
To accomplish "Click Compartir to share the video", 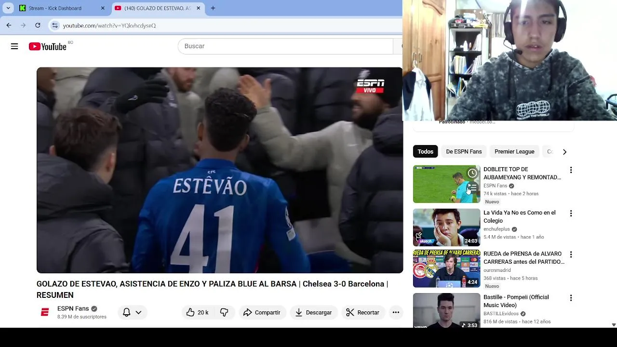I will click(262, 312).
